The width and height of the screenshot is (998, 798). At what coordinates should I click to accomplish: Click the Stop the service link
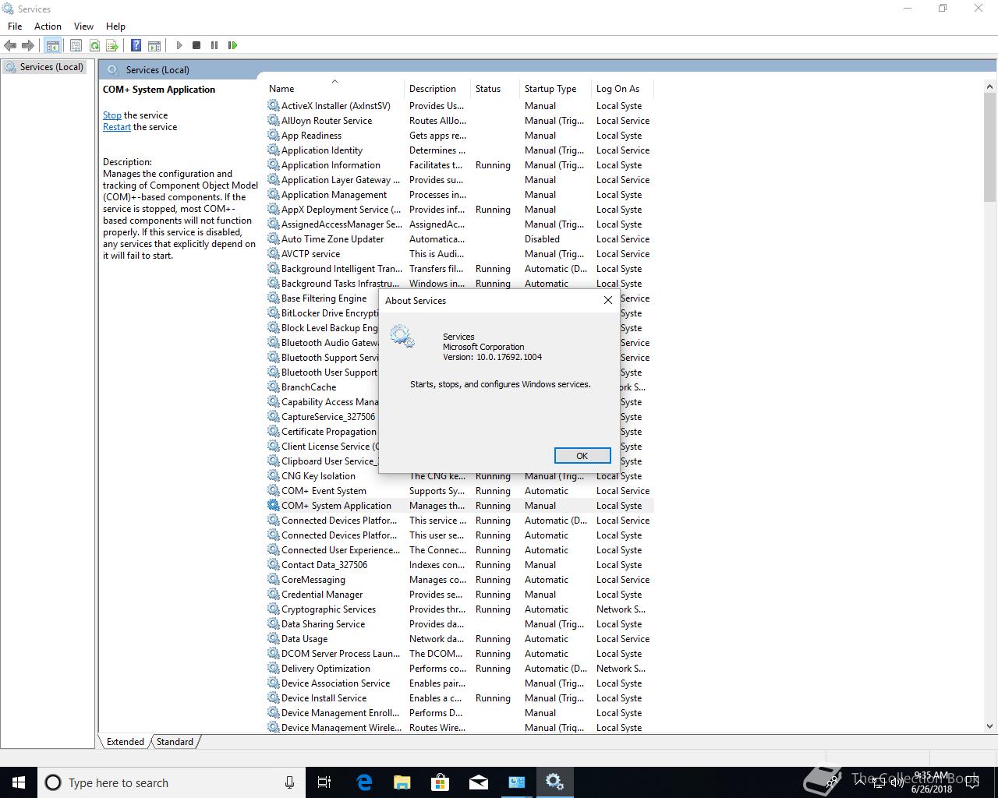[x=112, y=115]
